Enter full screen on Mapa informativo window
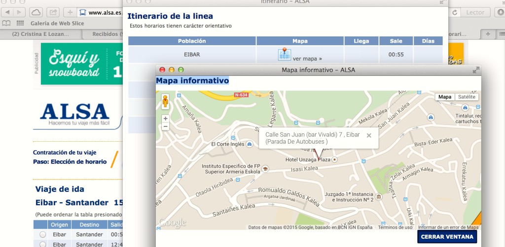The image size is (505, 247). tap(476, 70)
